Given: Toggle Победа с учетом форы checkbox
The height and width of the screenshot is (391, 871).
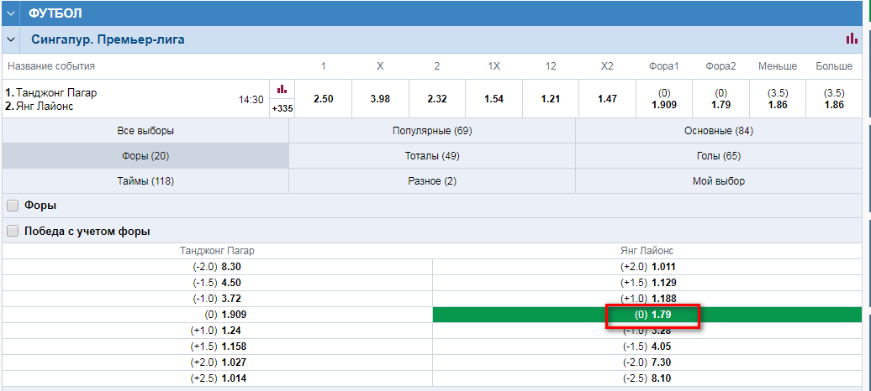Looking at the screenshot, I should (x=13, y=231).
